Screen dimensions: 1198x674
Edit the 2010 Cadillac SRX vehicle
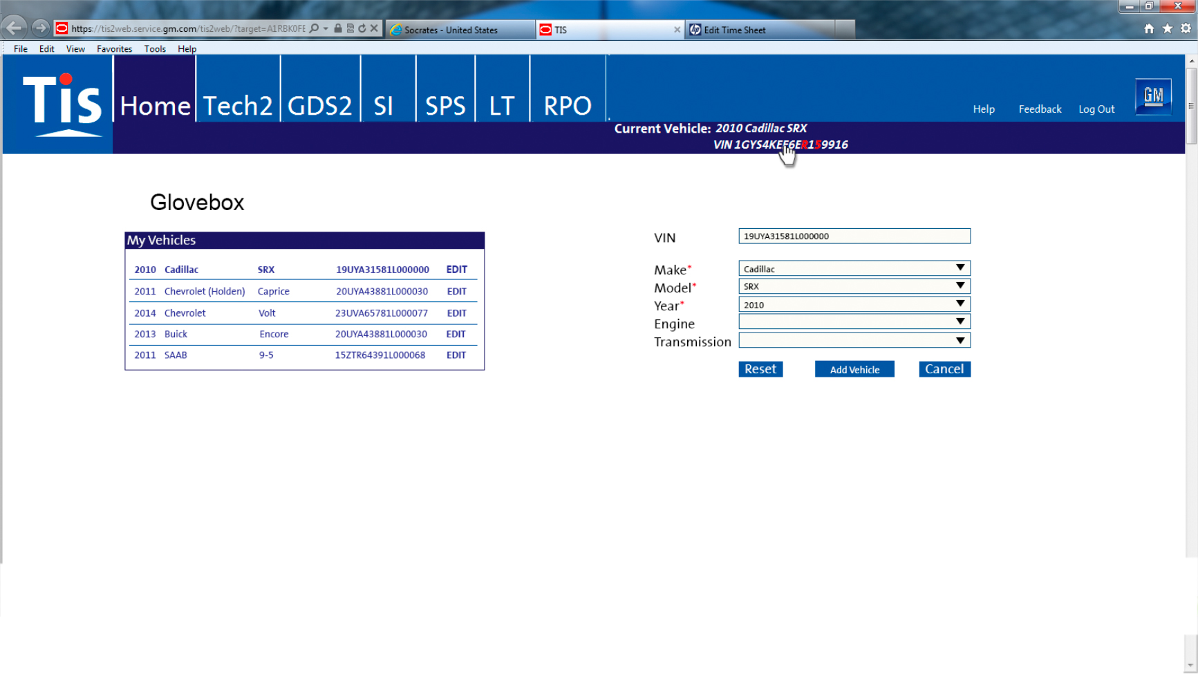coord(456,270)
